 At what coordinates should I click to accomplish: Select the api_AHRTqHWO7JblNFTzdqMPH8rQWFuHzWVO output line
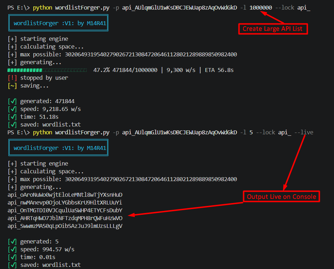click(x=65, y=218)
